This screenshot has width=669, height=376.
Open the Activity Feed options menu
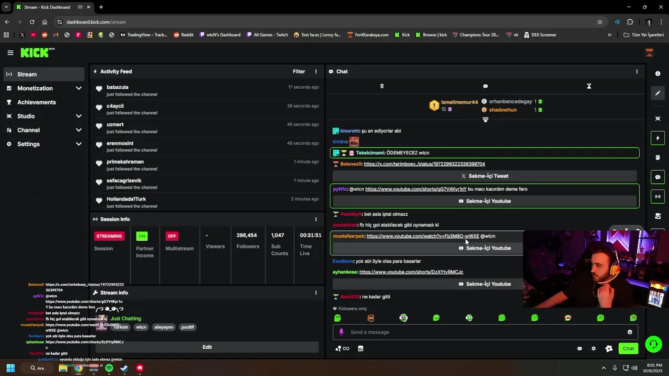coord(316,72)
